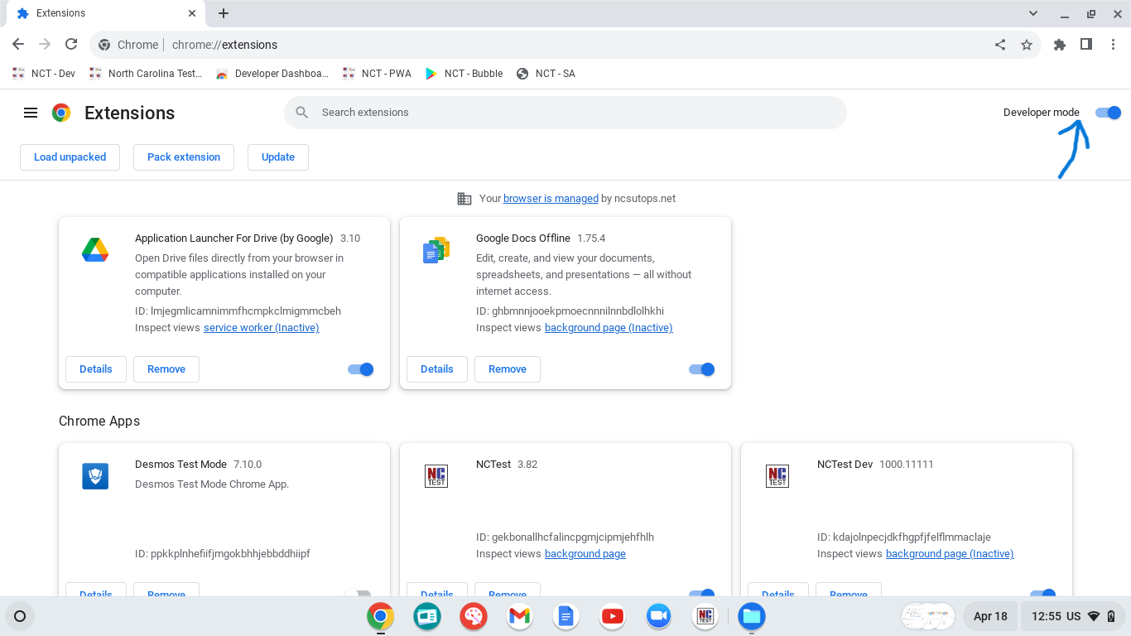
Task: Open the Extensions puzzle-piece toolbar icon
Action: point(1059,45)
